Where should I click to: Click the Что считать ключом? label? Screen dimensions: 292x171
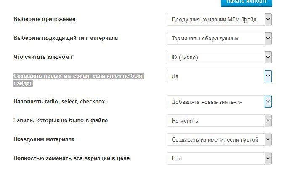tap(43, 57)
